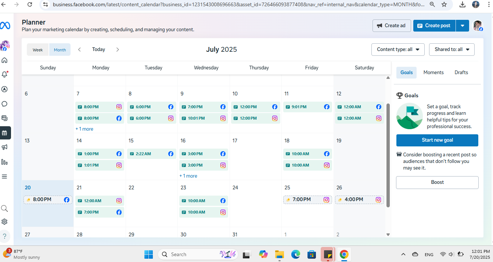Click the Chrome address bar URL
The width and height of the screenshot is (493, 262).
[239, 4]
